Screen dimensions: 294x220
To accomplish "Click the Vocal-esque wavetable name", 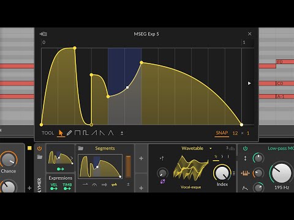I will click(190, 187).
